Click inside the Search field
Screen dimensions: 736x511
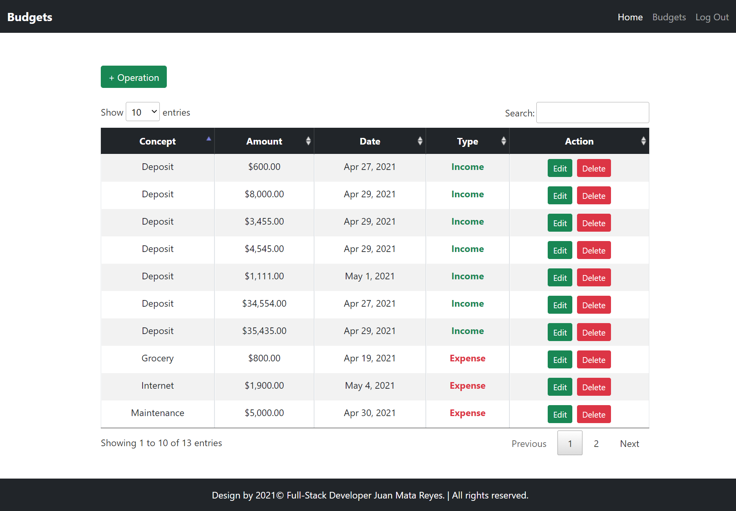coord(592,113)
